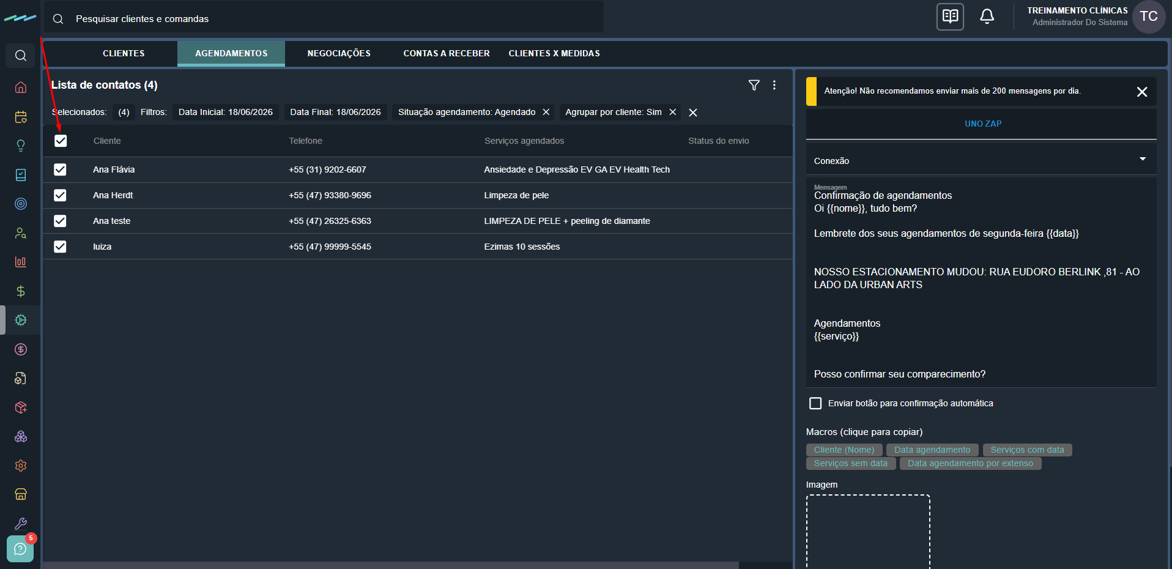Click the Cliente column header
The height and width of the screenshot is (569, 1172).
[x=107, y=141]
